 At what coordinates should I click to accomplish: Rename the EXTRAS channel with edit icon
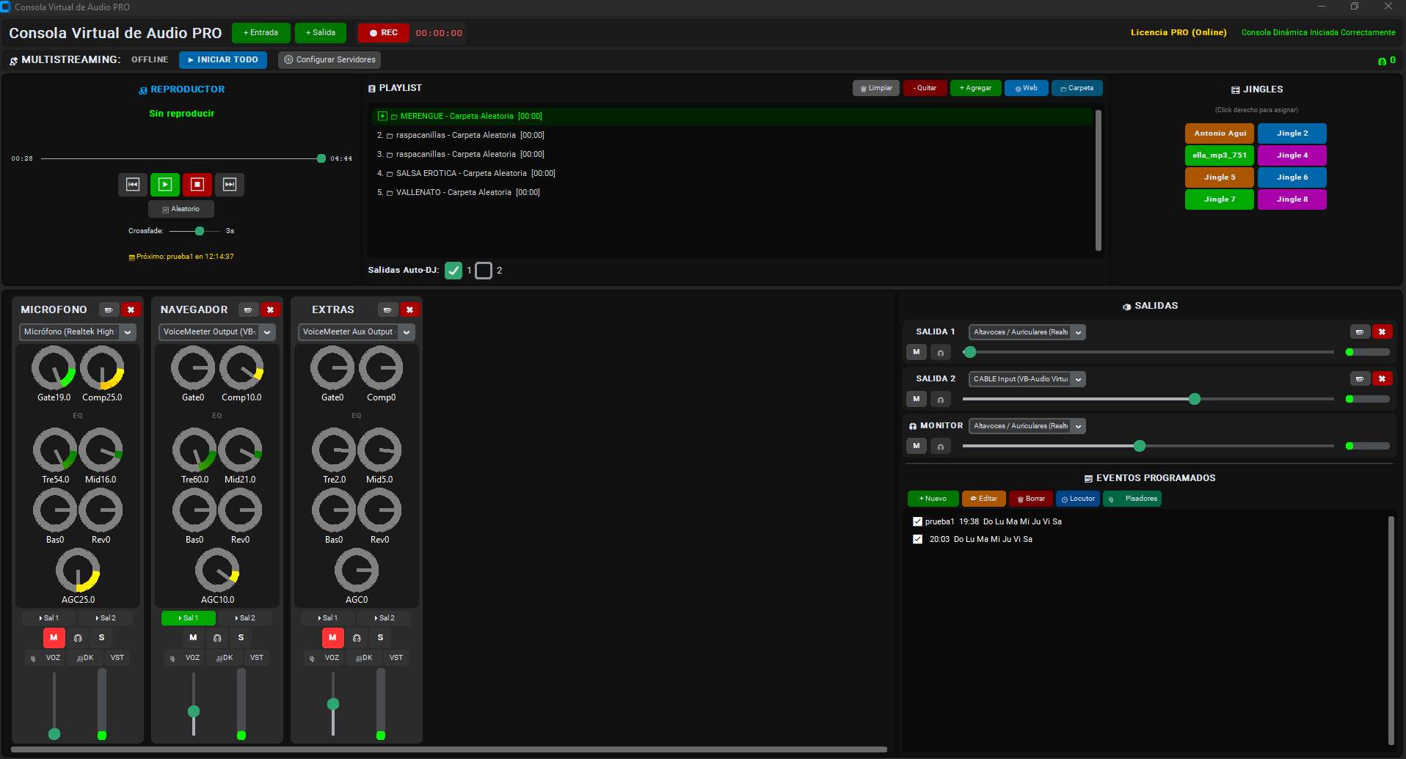(387, 309)
